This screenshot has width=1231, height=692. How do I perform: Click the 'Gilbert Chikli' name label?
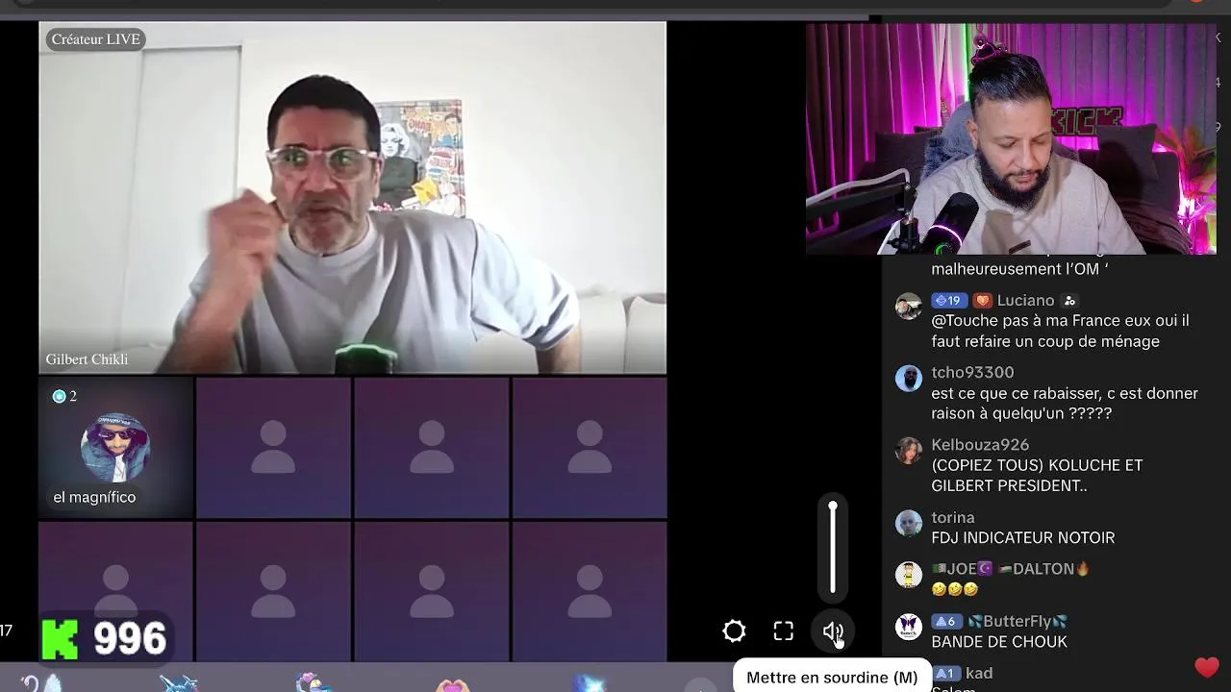(x=87, y=359)
